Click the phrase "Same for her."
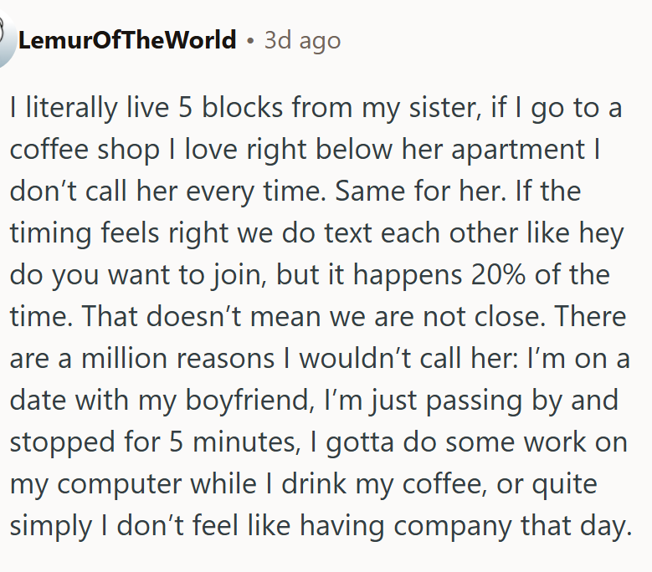652x572 pixels. click(x=421, y=191)
